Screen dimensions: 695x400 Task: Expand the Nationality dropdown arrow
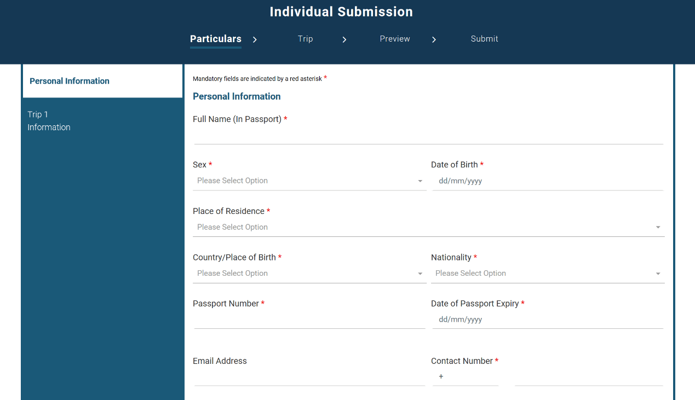tap(658, 274)
